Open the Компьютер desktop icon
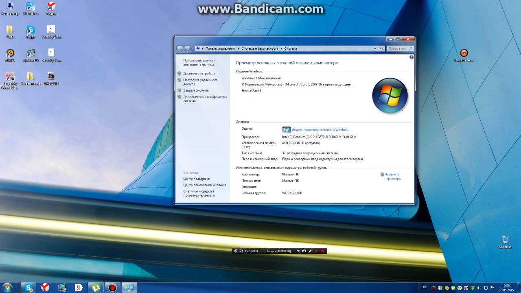Viewport: 521px width, 293px height. point(10,9)
